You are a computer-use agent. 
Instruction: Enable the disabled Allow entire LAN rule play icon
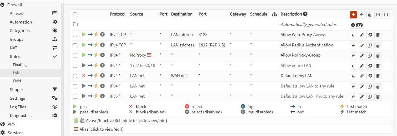pos(84,65)
